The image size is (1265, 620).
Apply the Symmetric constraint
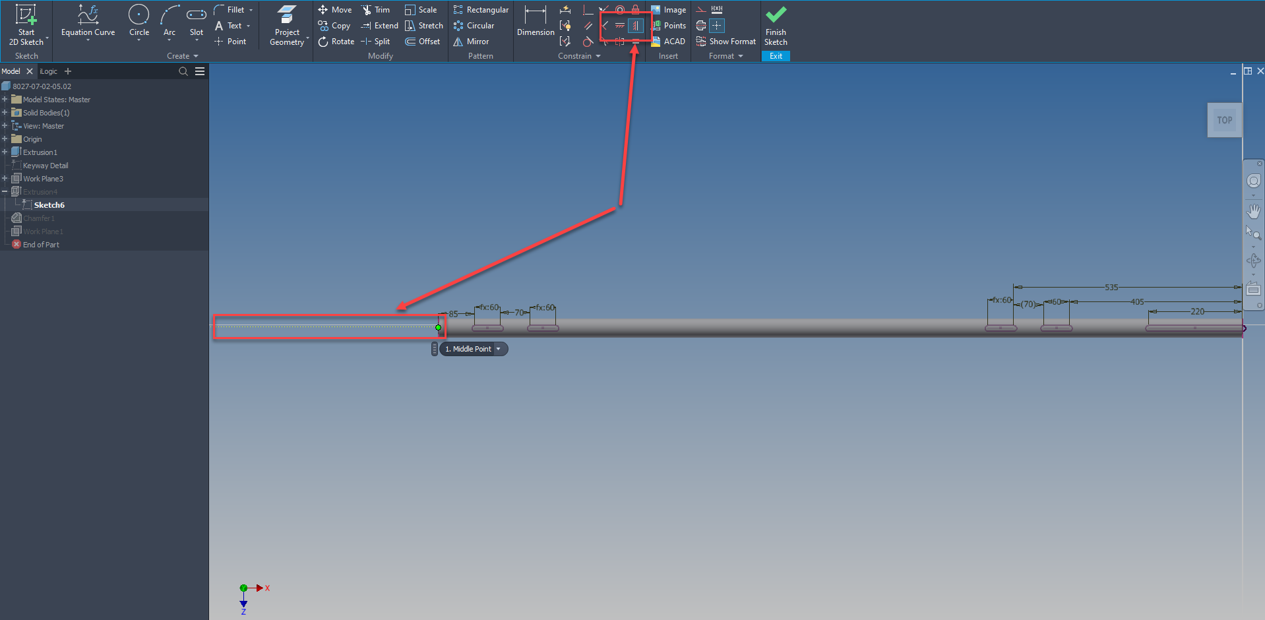click(x=635, y=26)
